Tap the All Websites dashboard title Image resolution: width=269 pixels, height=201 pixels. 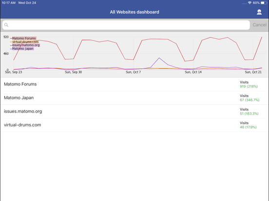coord(134,12)
